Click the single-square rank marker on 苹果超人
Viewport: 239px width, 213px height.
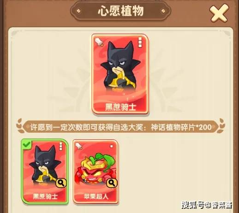(x=112, y=146)
